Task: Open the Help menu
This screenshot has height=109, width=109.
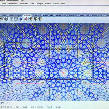Action: (63, 3)
